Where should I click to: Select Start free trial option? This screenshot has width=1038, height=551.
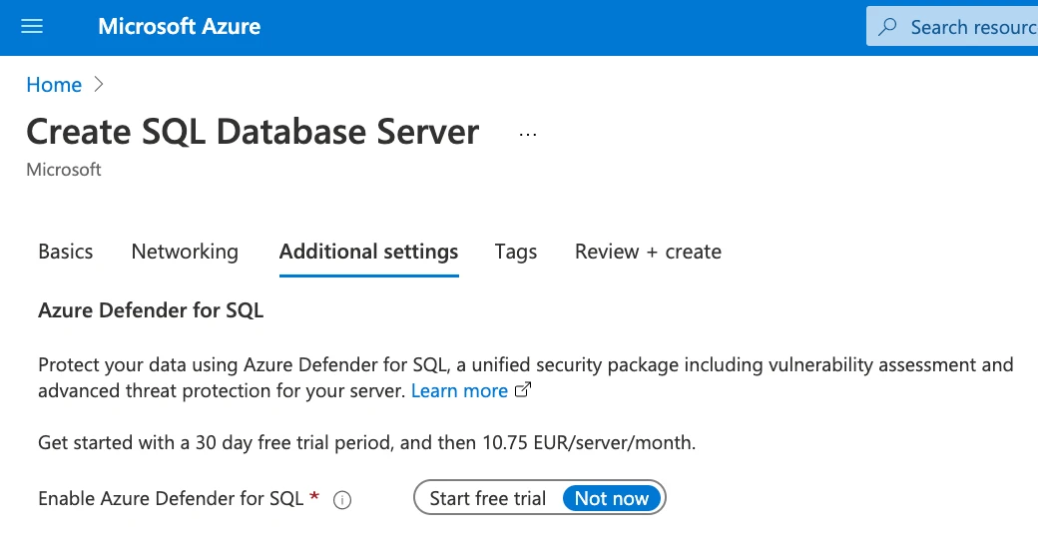(x=488, y=498)
